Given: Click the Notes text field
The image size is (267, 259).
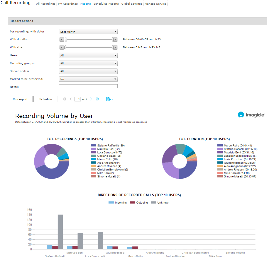Looking at the screenshot, I should 88,86.
